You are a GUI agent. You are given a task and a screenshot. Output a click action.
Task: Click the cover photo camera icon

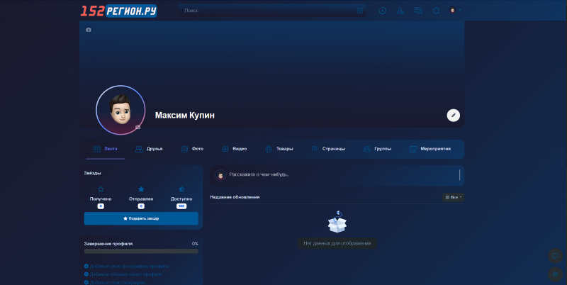click(x=89, y=30)
